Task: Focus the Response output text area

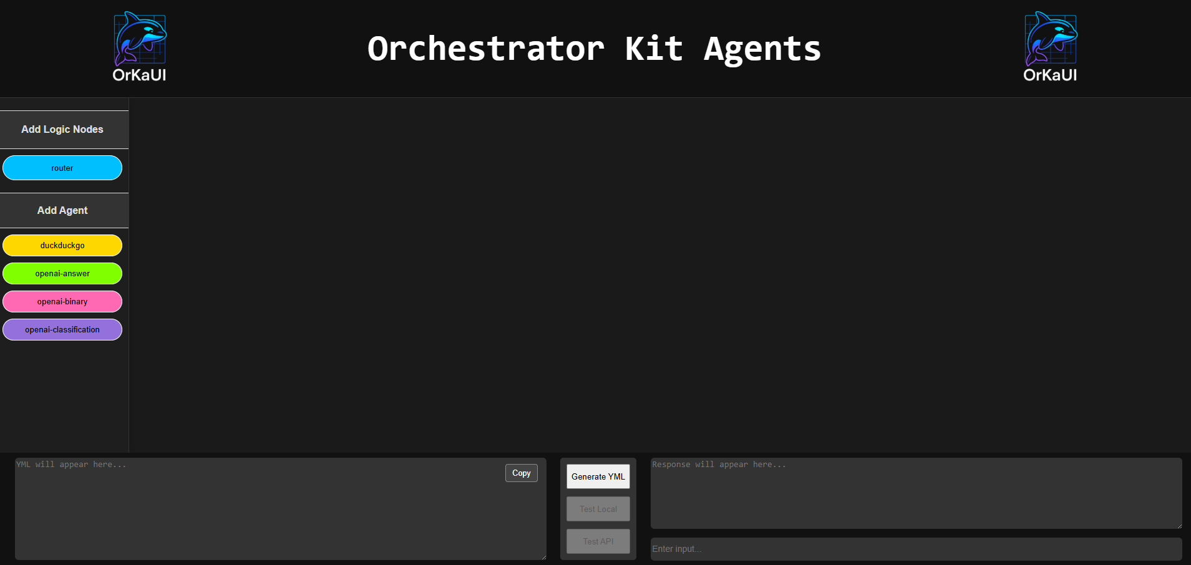Action: point(916,493)
